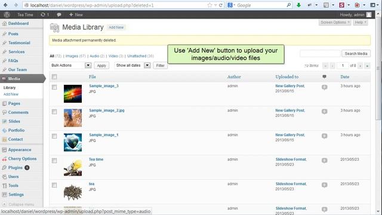Screen dimensions: 382x215
Task: Open downloads with the green arrow icon
Action: (x=298, y=5)
